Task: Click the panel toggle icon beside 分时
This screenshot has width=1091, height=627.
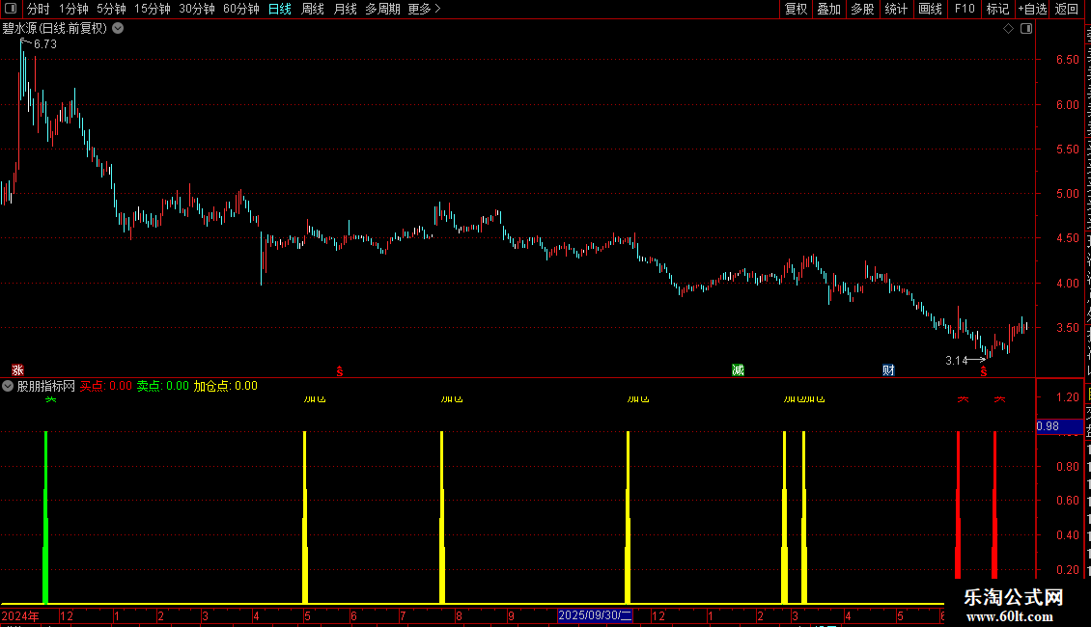Action: pyautogui.click(x=11, y=9)
